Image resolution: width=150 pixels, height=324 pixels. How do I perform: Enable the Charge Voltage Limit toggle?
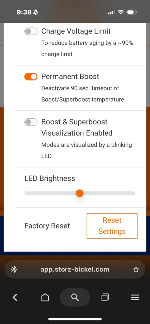pos(31,31)
